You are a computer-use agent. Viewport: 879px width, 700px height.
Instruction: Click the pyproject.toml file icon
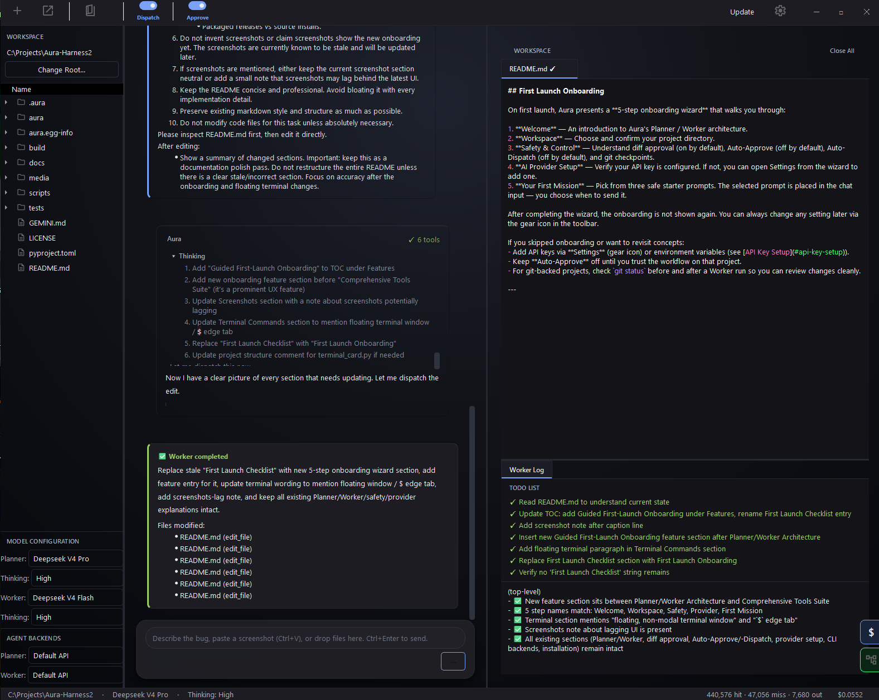coord(21,253)
